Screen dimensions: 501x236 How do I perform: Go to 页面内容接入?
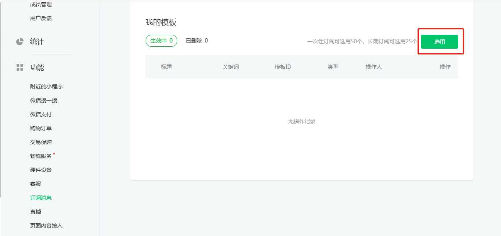coord(46,226)
